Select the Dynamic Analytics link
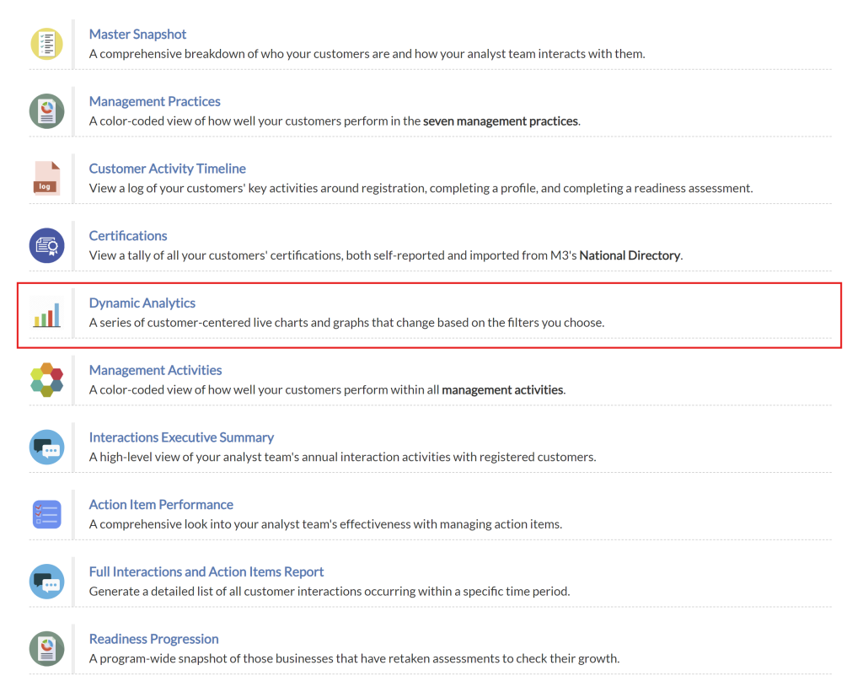Image resolution: width=863 pixels, height=692 pixels. click(142, 303)
